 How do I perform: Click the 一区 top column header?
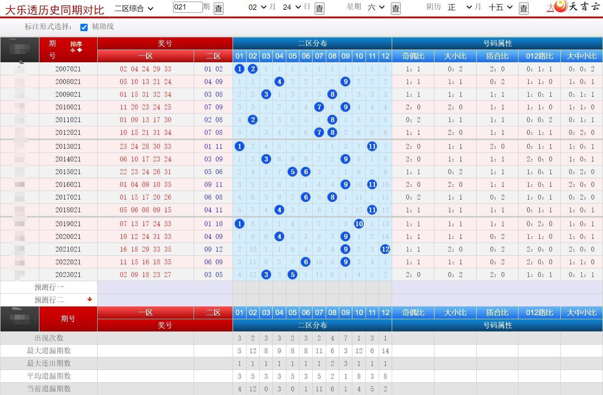[146, 56]
